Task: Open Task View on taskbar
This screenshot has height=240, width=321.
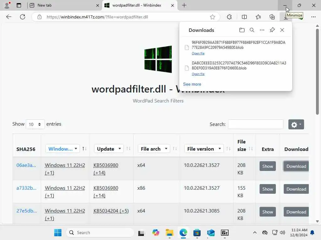Action: tap(141, 232)
